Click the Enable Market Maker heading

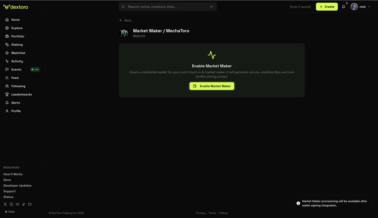[212, 66]
